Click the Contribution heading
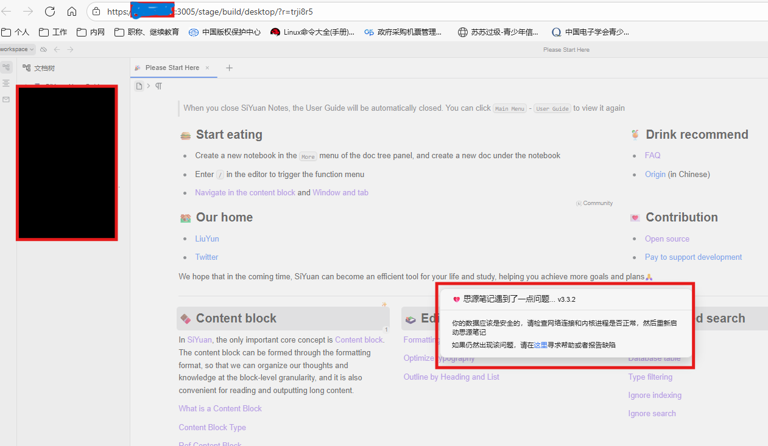Image resolution: width=768 pixels, height=446 pixels. pyautogui.click(x=682, y=217)
